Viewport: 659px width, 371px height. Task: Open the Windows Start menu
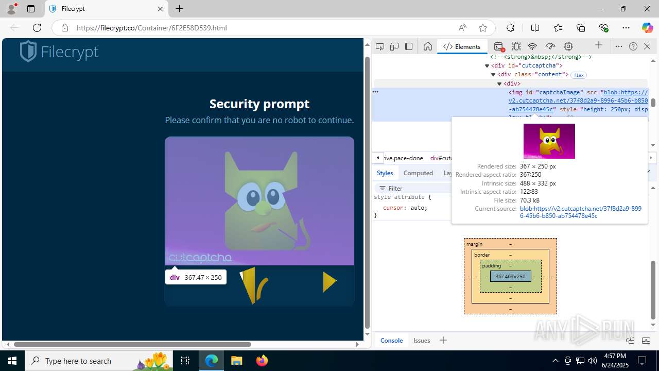[12, 361]
